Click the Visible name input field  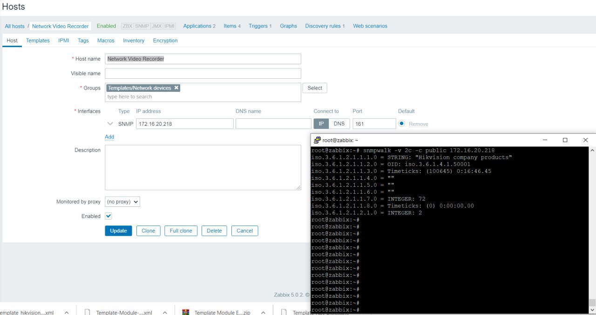pos(203,73)
